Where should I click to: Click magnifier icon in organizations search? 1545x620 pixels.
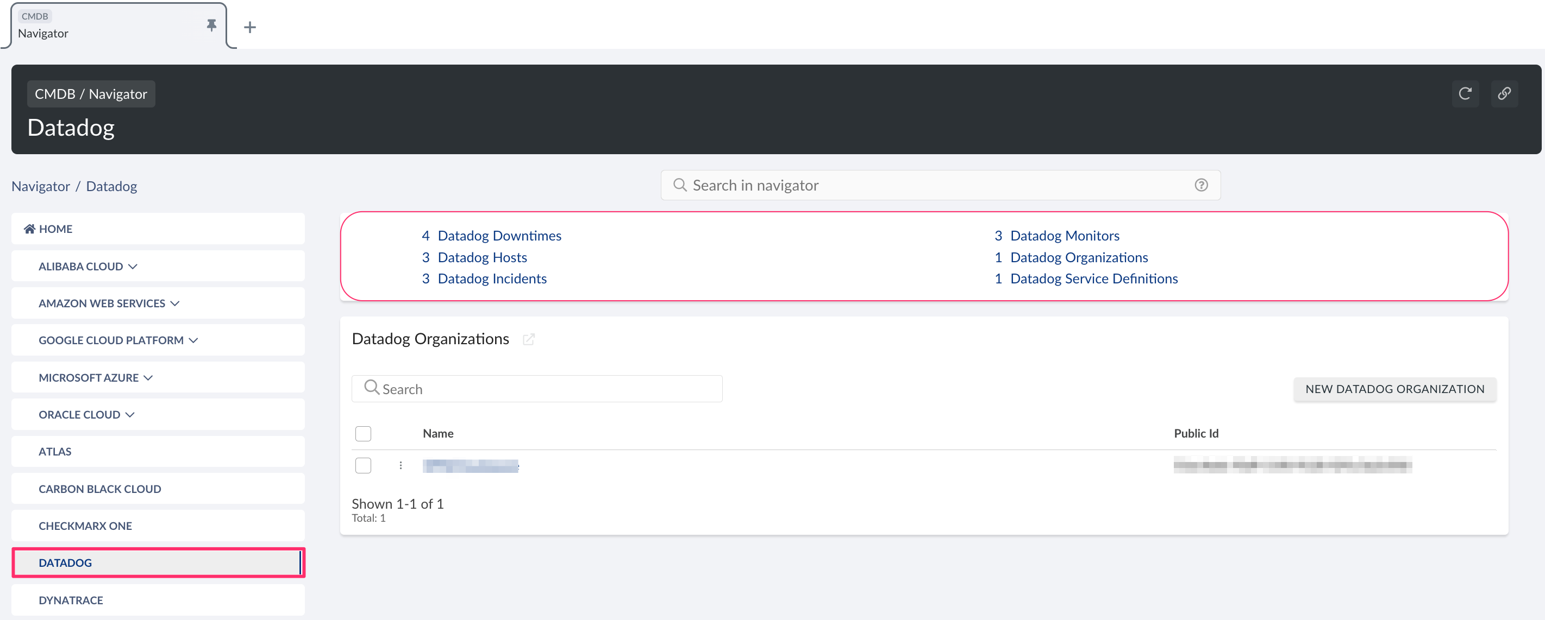(372, 388)
